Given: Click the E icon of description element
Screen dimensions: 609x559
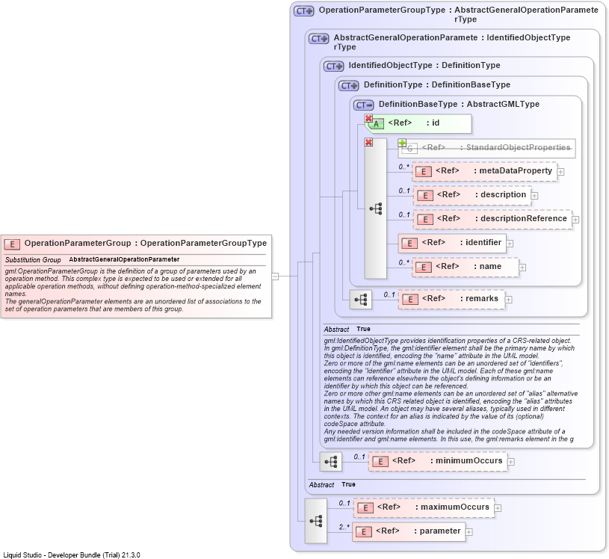Looking at the screenshot, I should pos(425,195).
